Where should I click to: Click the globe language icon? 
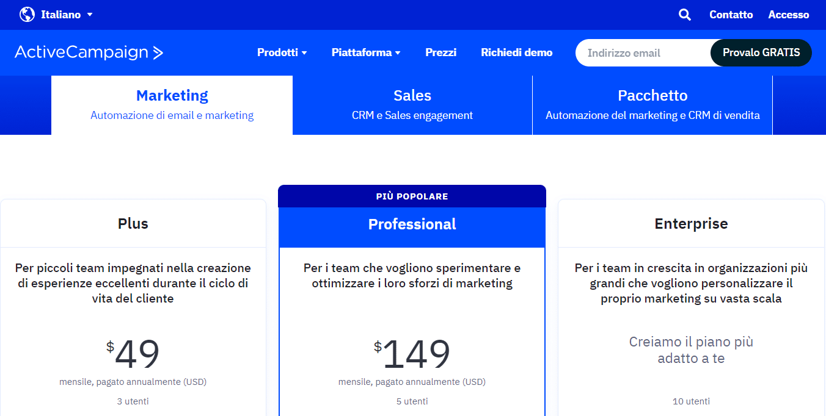coord(27,14)
